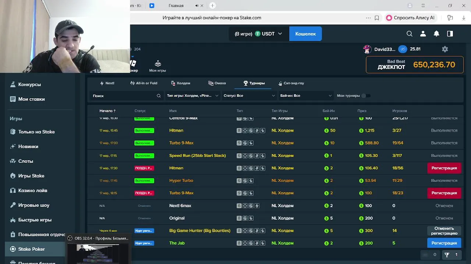Click the Stake Poker sidebar icon
Image resolution: width=471 pixels, height=264 pixels.
[x=13, y=249]
